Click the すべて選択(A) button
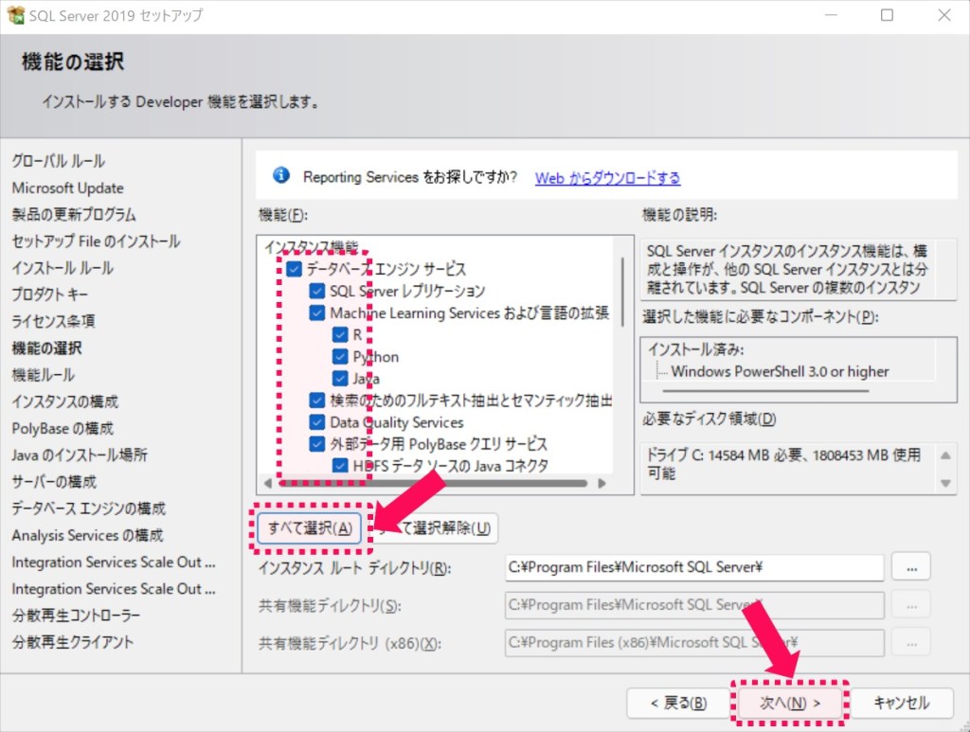The width and height of the screenshot is (970, 732). (310, 528)
